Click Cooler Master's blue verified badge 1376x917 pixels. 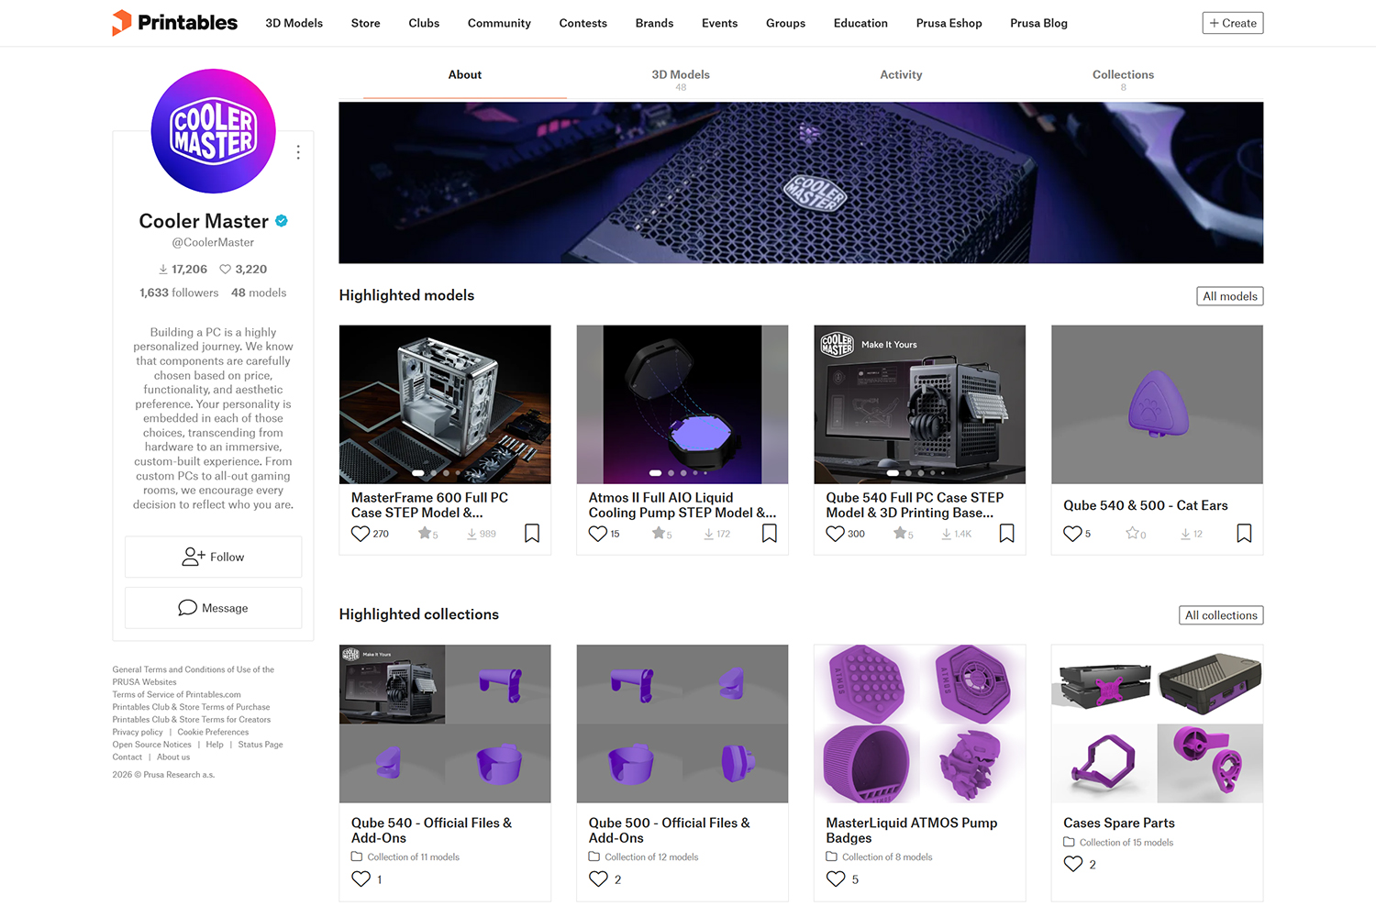tap(281, 220)
